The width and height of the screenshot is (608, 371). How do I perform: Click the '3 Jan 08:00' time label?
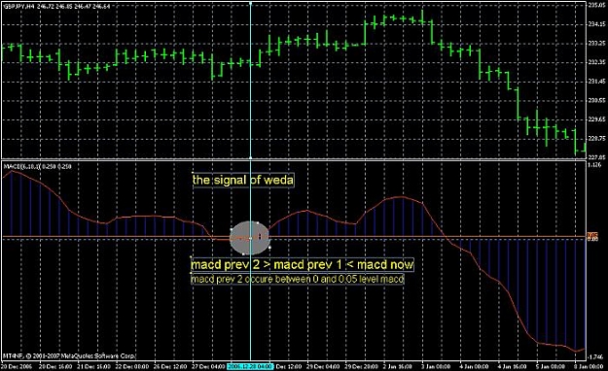[436, 366]
